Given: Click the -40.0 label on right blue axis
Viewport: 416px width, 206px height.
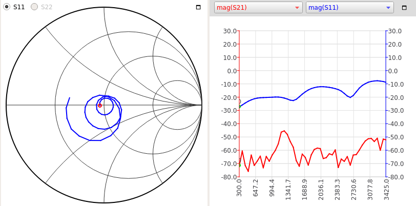Looking at the screenshot, I should click(395, 124).
